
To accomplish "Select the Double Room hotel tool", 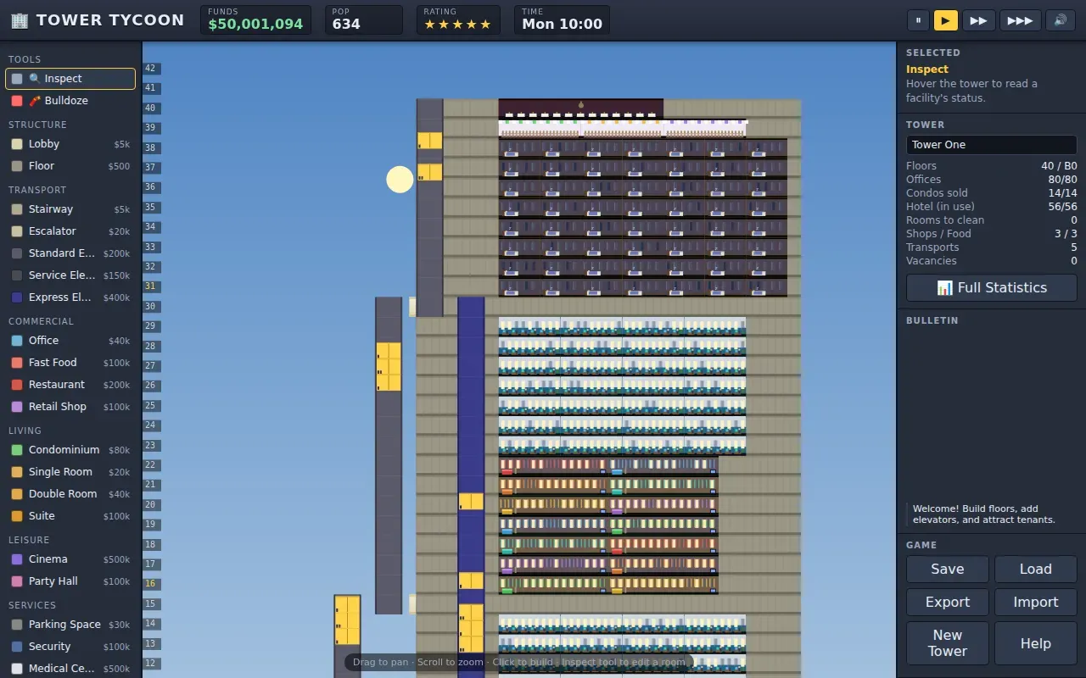I will [70, 494].
